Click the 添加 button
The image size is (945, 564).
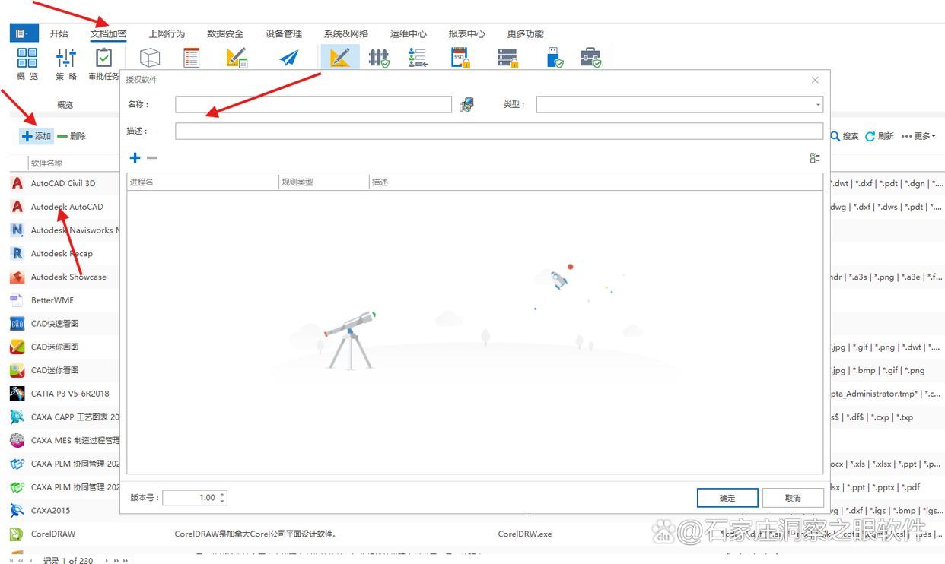tap(37, 136)
